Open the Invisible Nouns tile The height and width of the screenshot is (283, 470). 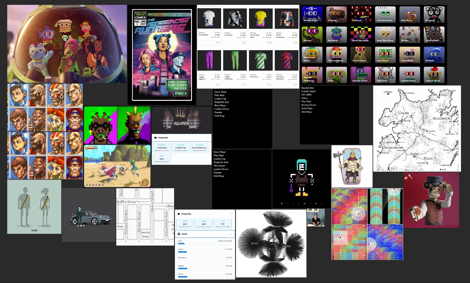point(410,75)
